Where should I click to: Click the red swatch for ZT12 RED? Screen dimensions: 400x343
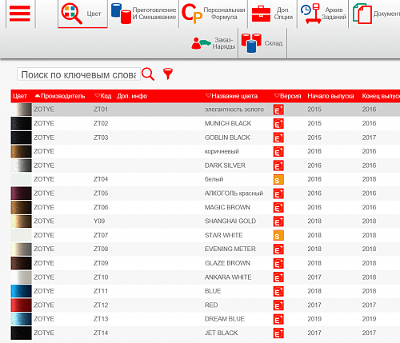(x=21, y=305)
